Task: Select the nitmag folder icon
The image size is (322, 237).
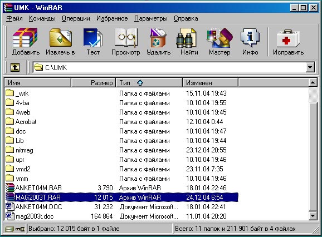Action: pos(9,150)
